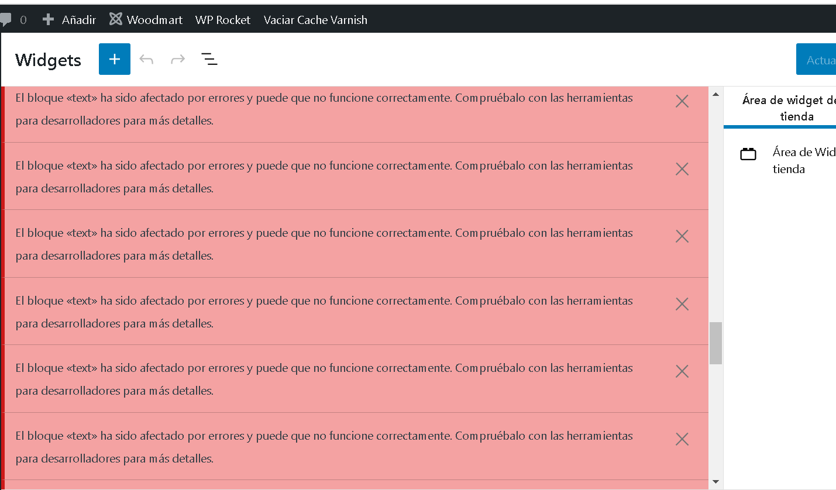Redo the last change
Image resolution: width=836 pixels, height=490 pixels.
click(x=178, y=59)
